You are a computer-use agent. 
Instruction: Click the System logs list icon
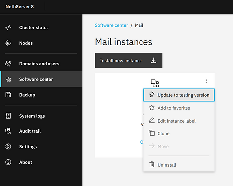(x=8, y=116)
